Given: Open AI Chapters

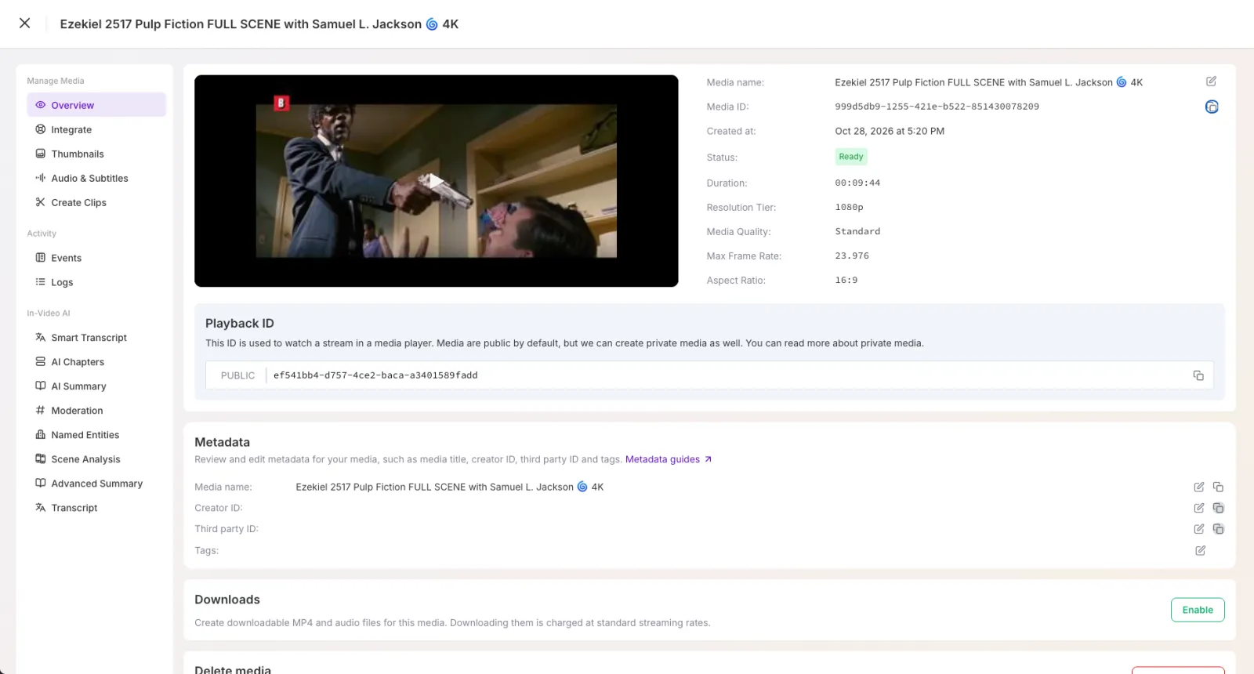Looking at the screenshot, I should 96,362.
